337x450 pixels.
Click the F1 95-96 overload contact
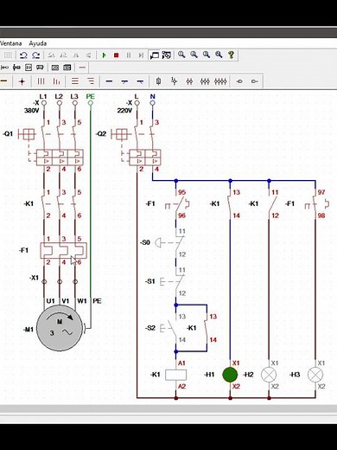(177, 204)
